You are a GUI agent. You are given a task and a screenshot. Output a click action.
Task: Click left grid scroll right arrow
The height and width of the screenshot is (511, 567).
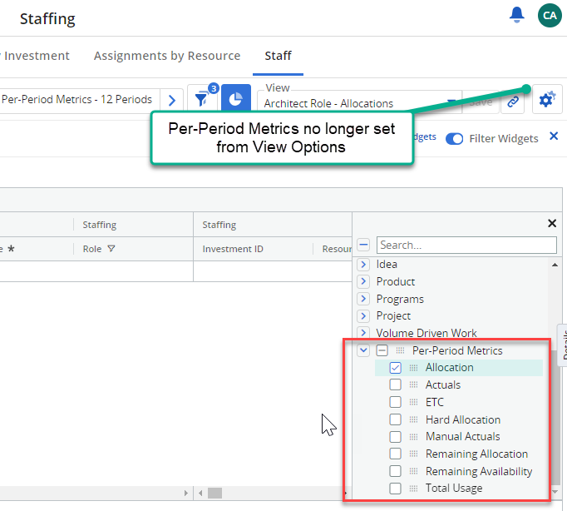coord(186,493)
